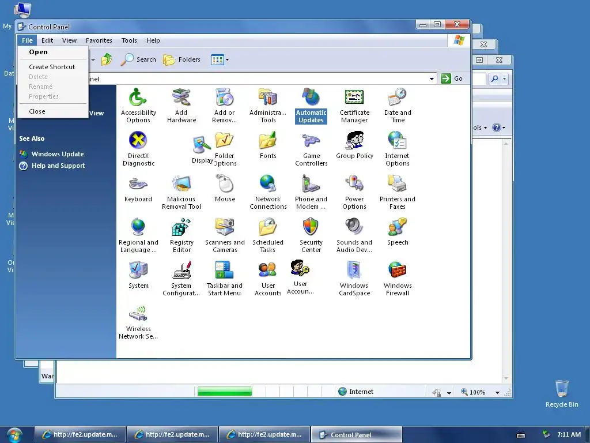
Task: Click the Help and Support link
Action: coord(58,166)
